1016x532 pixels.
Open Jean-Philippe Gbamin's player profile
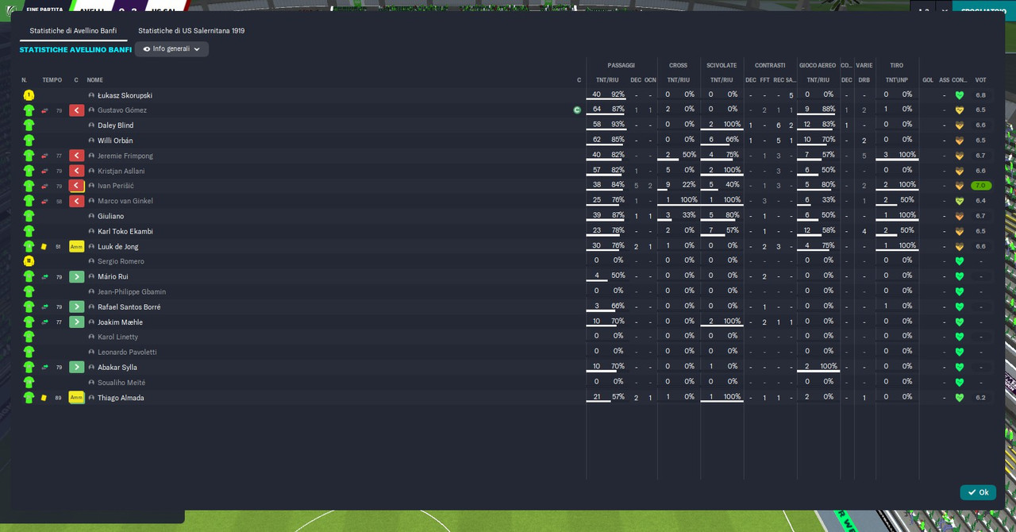132,291
